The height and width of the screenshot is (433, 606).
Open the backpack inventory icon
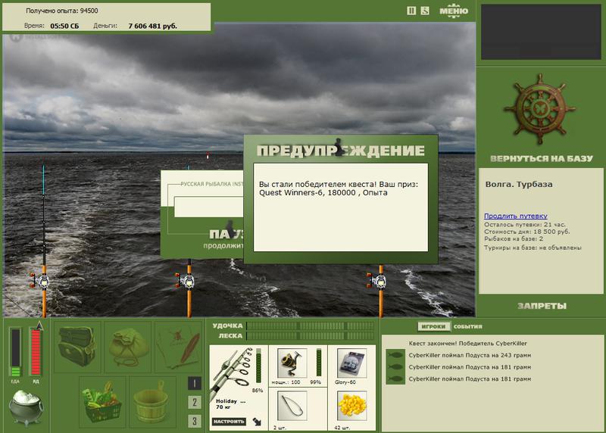pos(77,347)
